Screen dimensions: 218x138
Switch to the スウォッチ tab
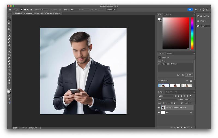168,14
